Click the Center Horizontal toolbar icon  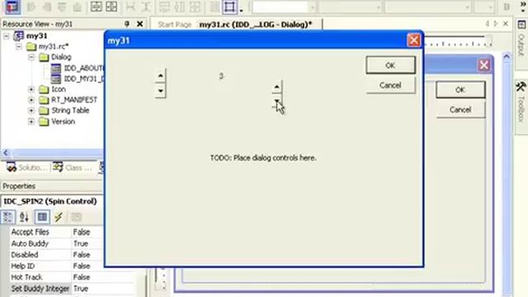pyautogui.click(x=111, y=7)
